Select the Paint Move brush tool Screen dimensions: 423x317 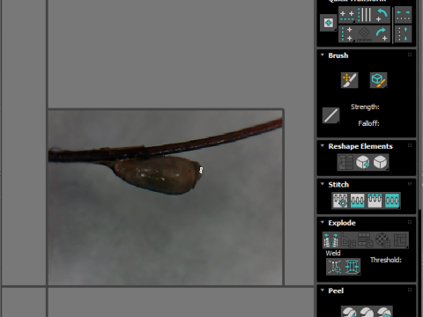[349, 80]
